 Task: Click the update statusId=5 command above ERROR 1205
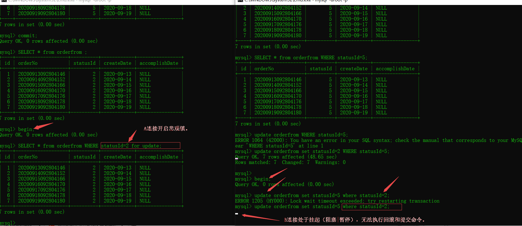[322, 195]
